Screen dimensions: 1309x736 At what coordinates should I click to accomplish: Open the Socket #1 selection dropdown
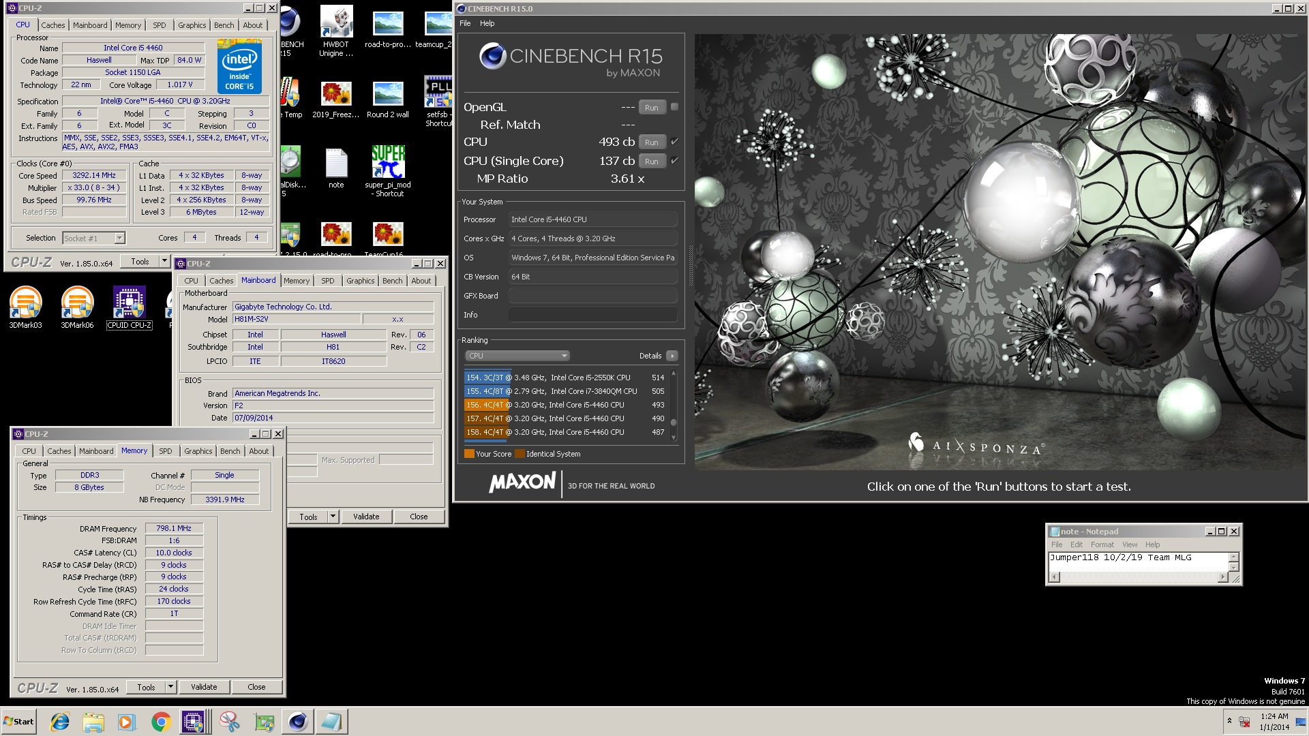click(94, 239)
